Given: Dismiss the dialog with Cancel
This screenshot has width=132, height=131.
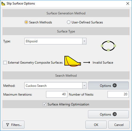Looking at the screenshot, I should click(x=119, y=125).
